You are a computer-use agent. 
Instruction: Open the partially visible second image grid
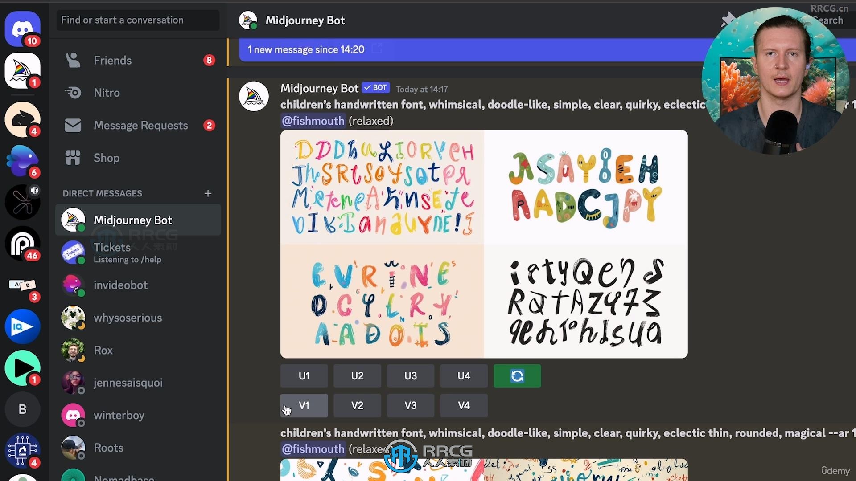[484, 470]
